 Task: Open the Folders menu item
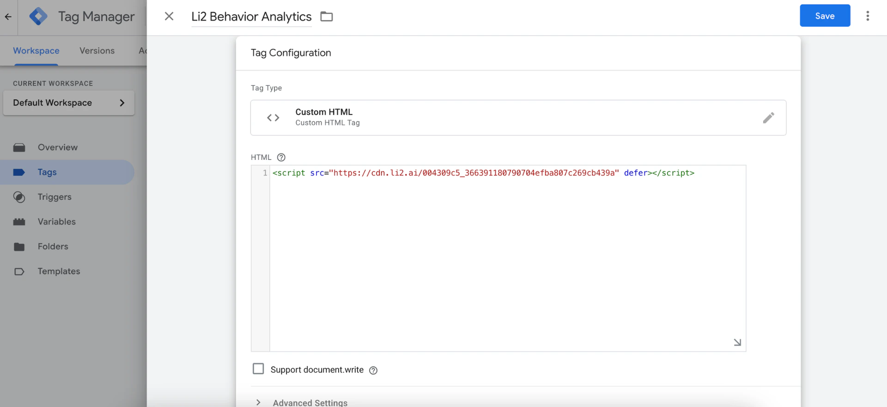67,247
